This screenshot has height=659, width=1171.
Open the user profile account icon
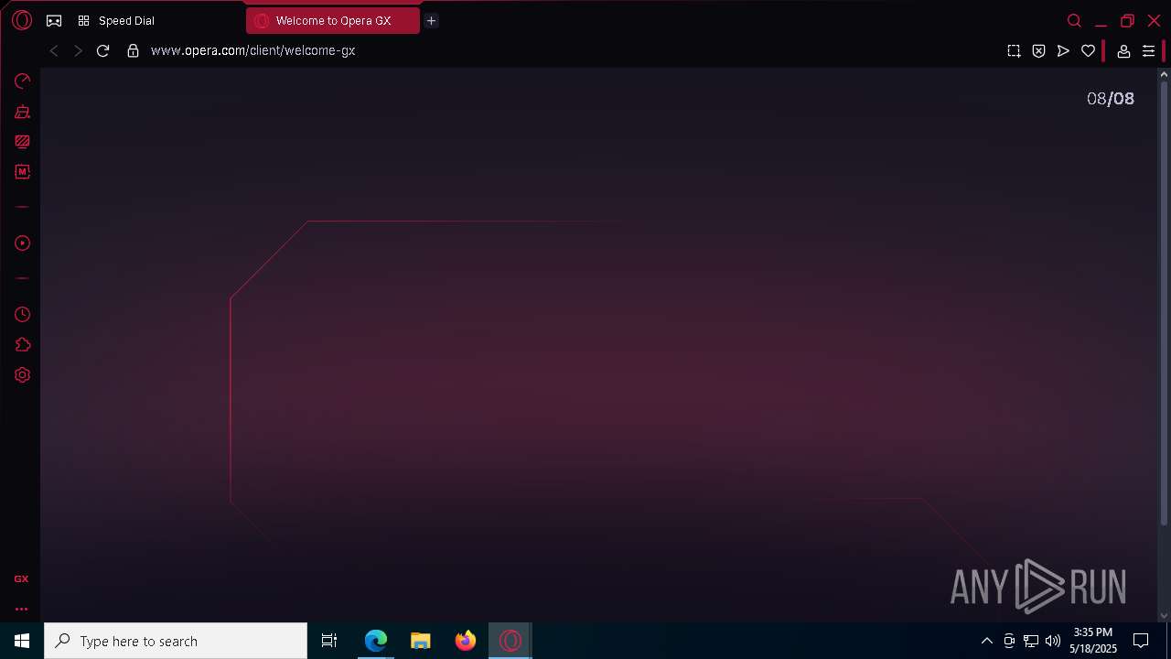point(1123,51)
